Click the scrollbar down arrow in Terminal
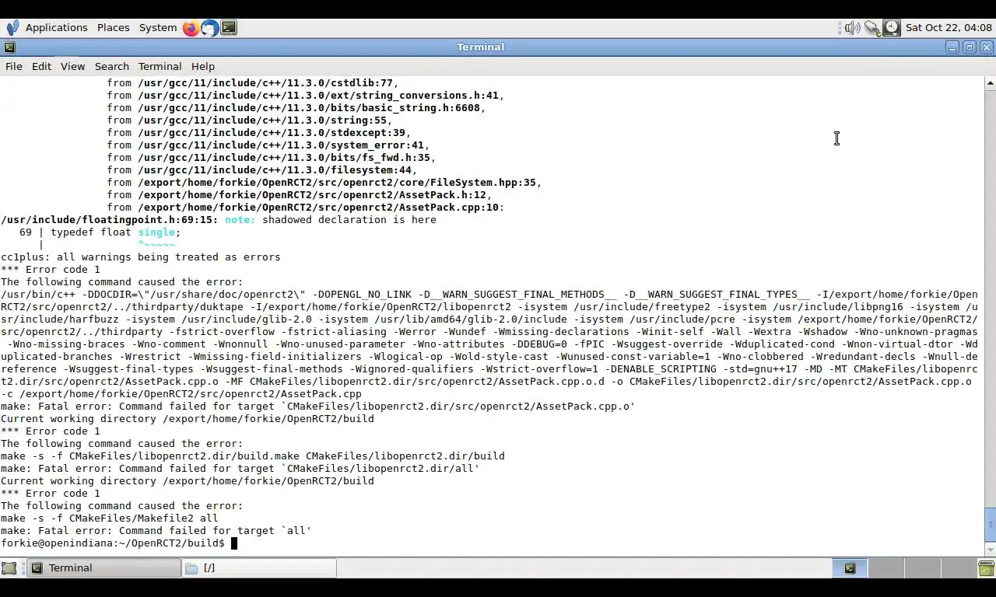 coord(990,549)
